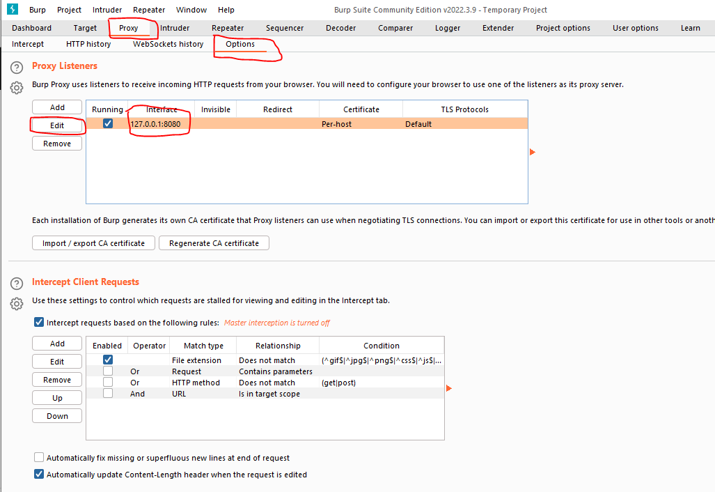Disable intercept requests based on rules
Screen dimensions: 715x492
39,323
